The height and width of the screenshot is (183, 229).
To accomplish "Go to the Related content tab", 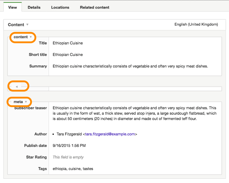I will (95, 7).
